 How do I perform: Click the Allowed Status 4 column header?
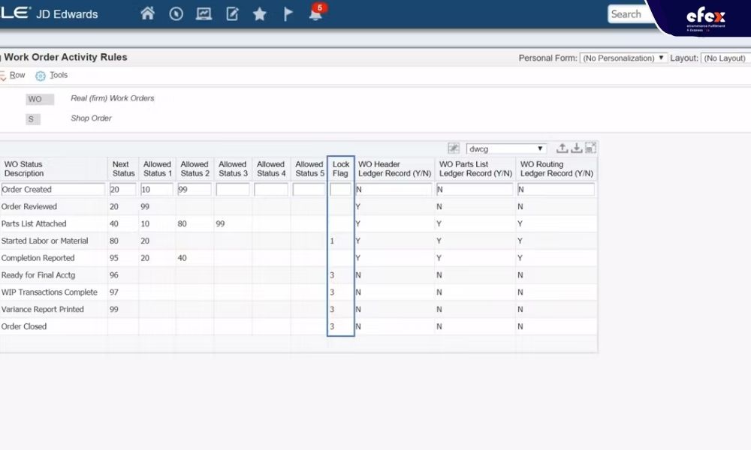coord(271,169)
